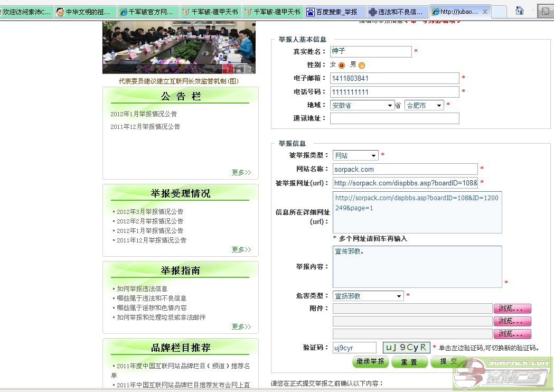Click the 继续举报 button
The height and width of the screenshot is (392, 554).
(x=371, y=362)
